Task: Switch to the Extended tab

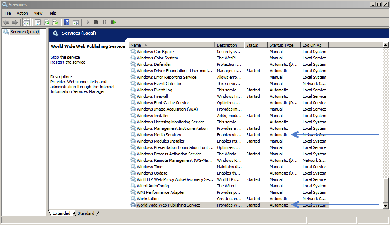Action: [x=61, y=213]
